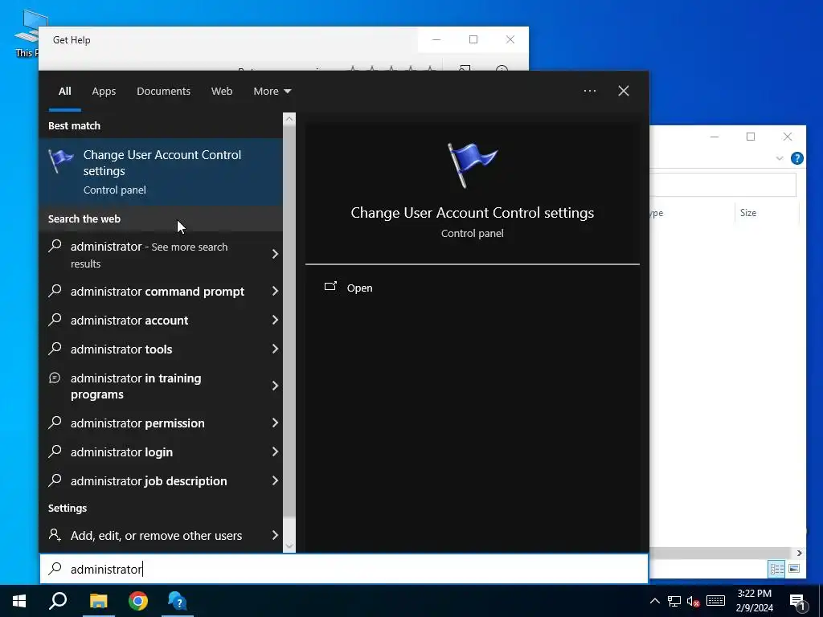Switch to the Apps tab
This screenshot has height=617, width=823.
[104, 92]
